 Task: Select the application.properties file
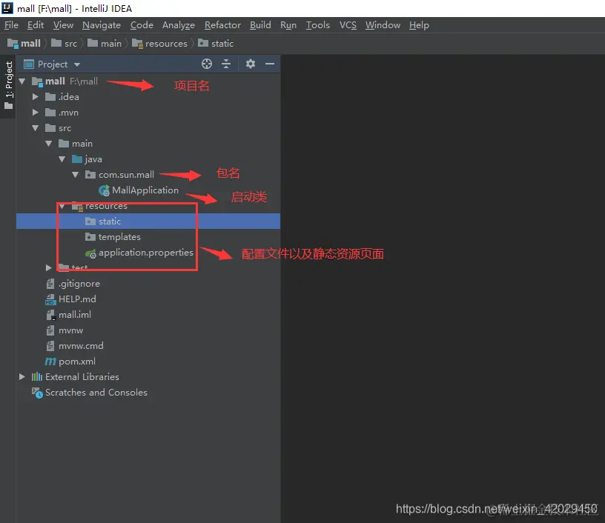[148, 253]
